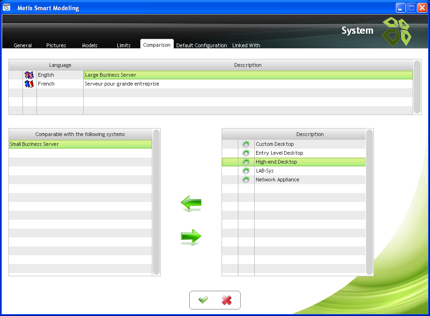Viewport: 430px width, 316px height.
Task: Click the Language column header
Action: pos(60,65)
